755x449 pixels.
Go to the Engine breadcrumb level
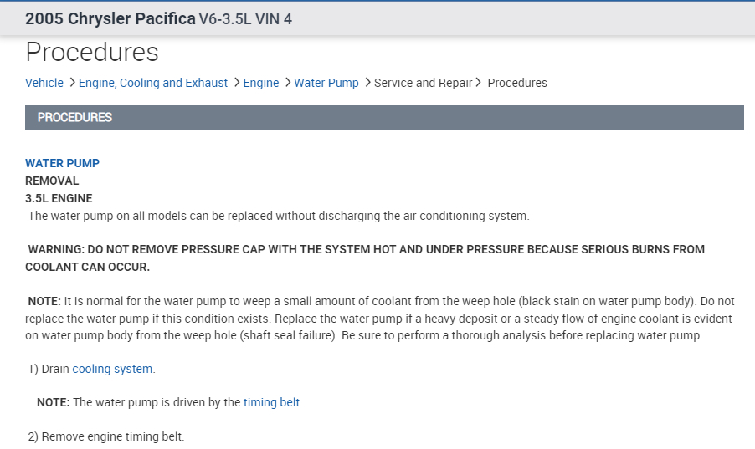coord(261,83)
